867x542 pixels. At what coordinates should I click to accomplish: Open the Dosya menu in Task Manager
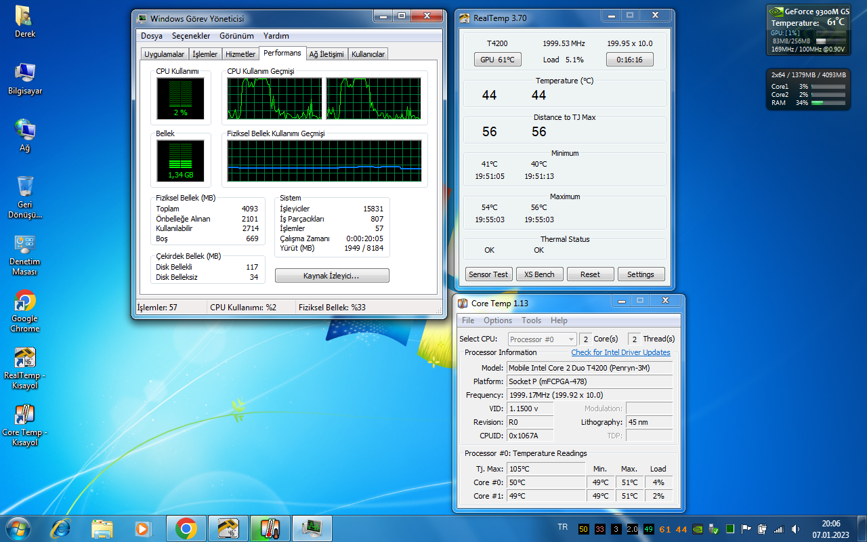click(x=152, y=36)
